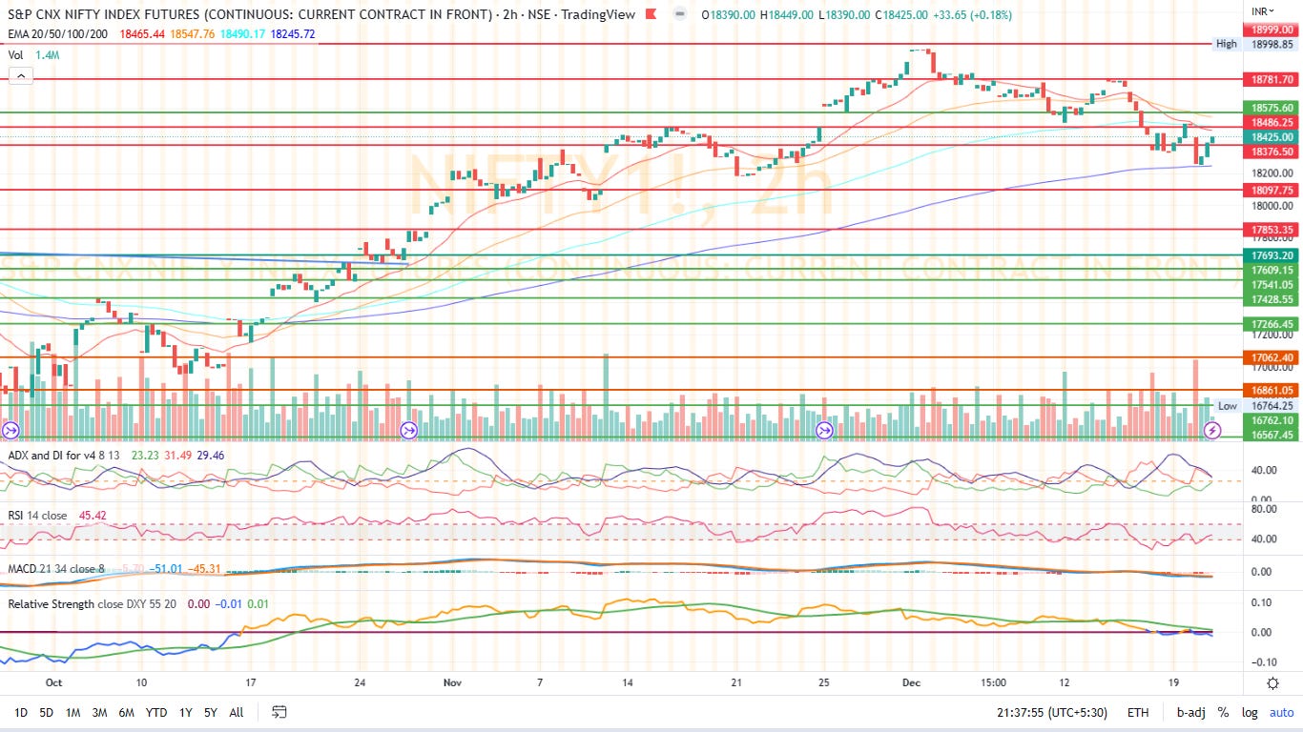This screenshot has width=1303, height=732.
Task: Click the green 17609.15 price label
Action: 1272,270
